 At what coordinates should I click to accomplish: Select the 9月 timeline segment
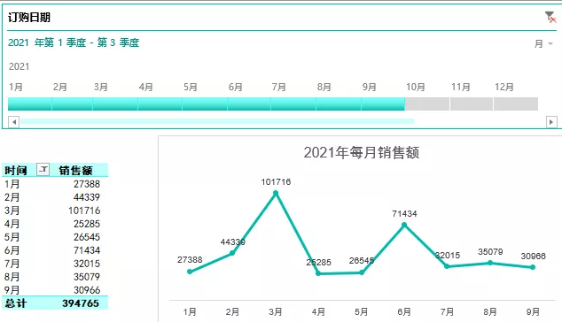[x=383, y=103]
